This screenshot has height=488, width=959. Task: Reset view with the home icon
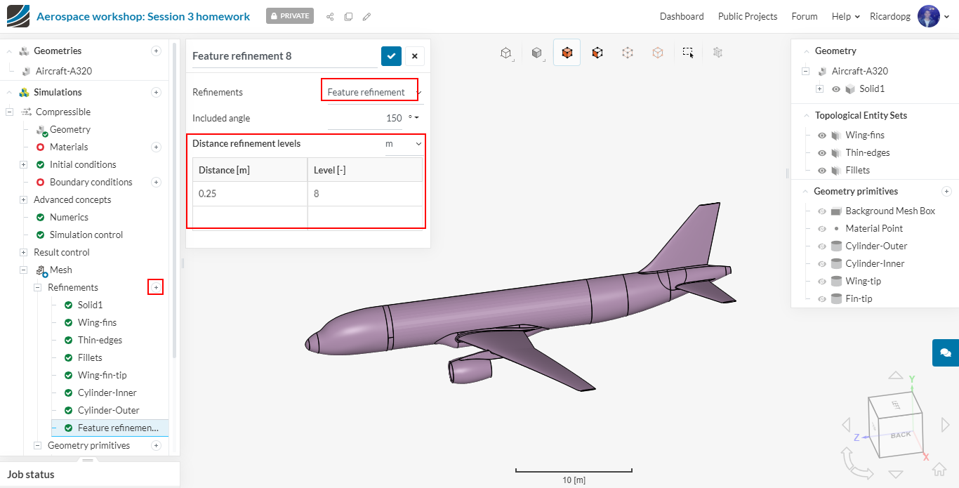click(939, 469)
